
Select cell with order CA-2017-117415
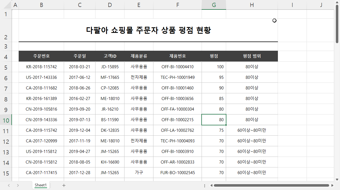pyautogui.click(x=41, y=173)
